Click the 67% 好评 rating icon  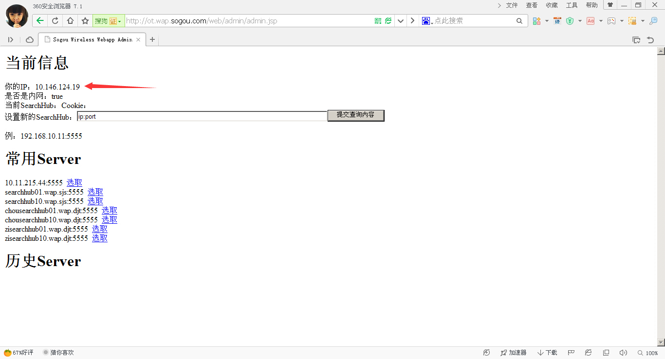pyautogui.click(x=18, y=353)
